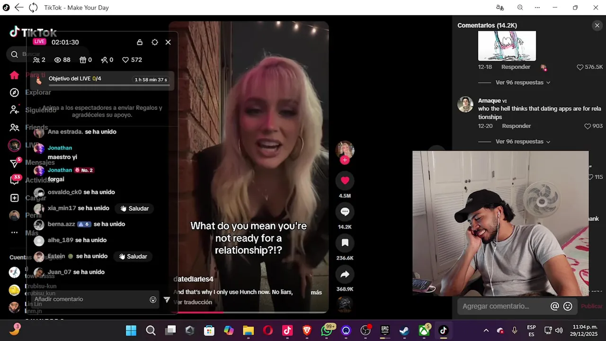This screenshot has height=341, width=606.
Task: Go back with the browser back arrow
Action: coord(19,8)
